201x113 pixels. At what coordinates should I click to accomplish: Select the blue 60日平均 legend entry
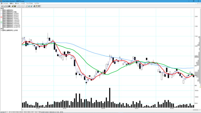point(10,23)
